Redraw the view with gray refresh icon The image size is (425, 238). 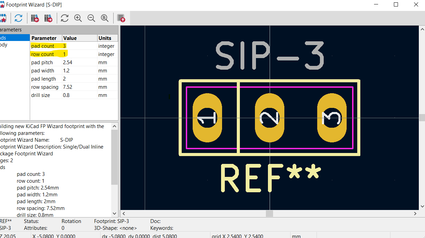(x=65, y=18)
